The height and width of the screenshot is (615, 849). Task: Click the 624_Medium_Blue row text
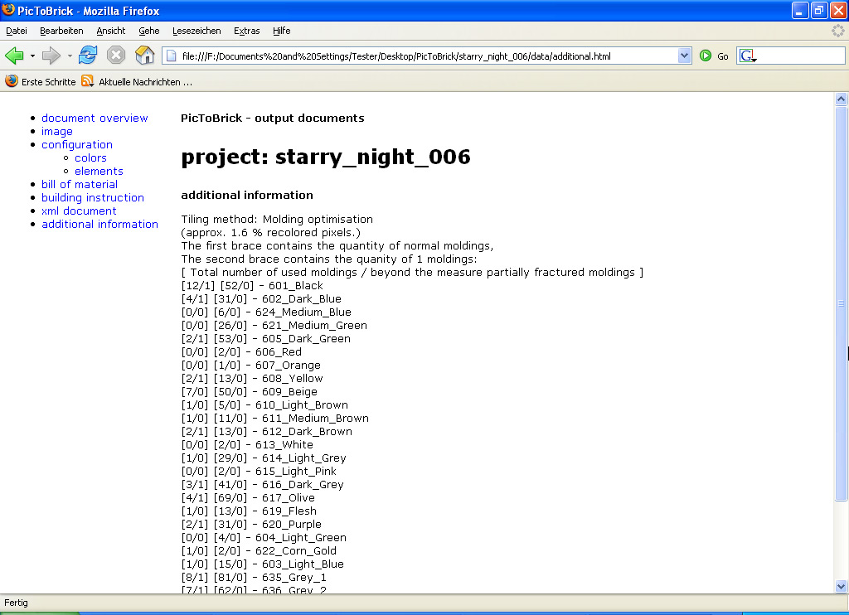(266, 312)
